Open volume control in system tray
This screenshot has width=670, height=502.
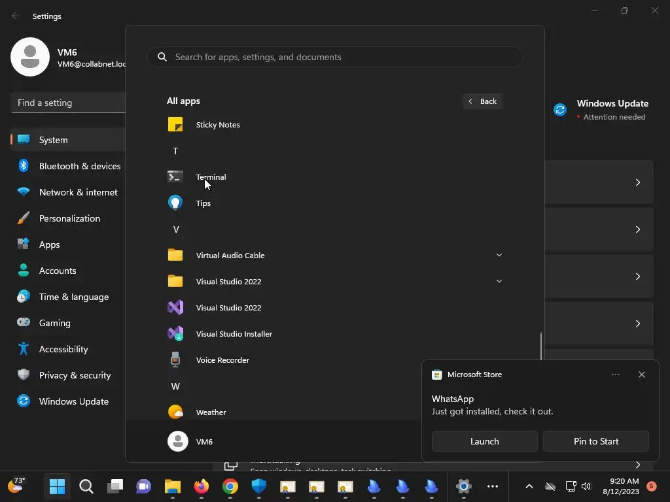[586, 486]
